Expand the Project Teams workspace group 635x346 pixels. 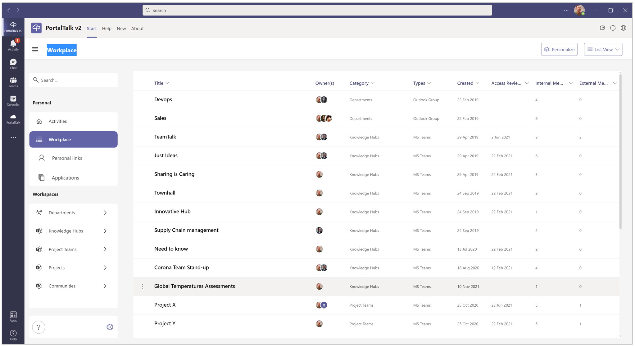(x=105, y=249)
